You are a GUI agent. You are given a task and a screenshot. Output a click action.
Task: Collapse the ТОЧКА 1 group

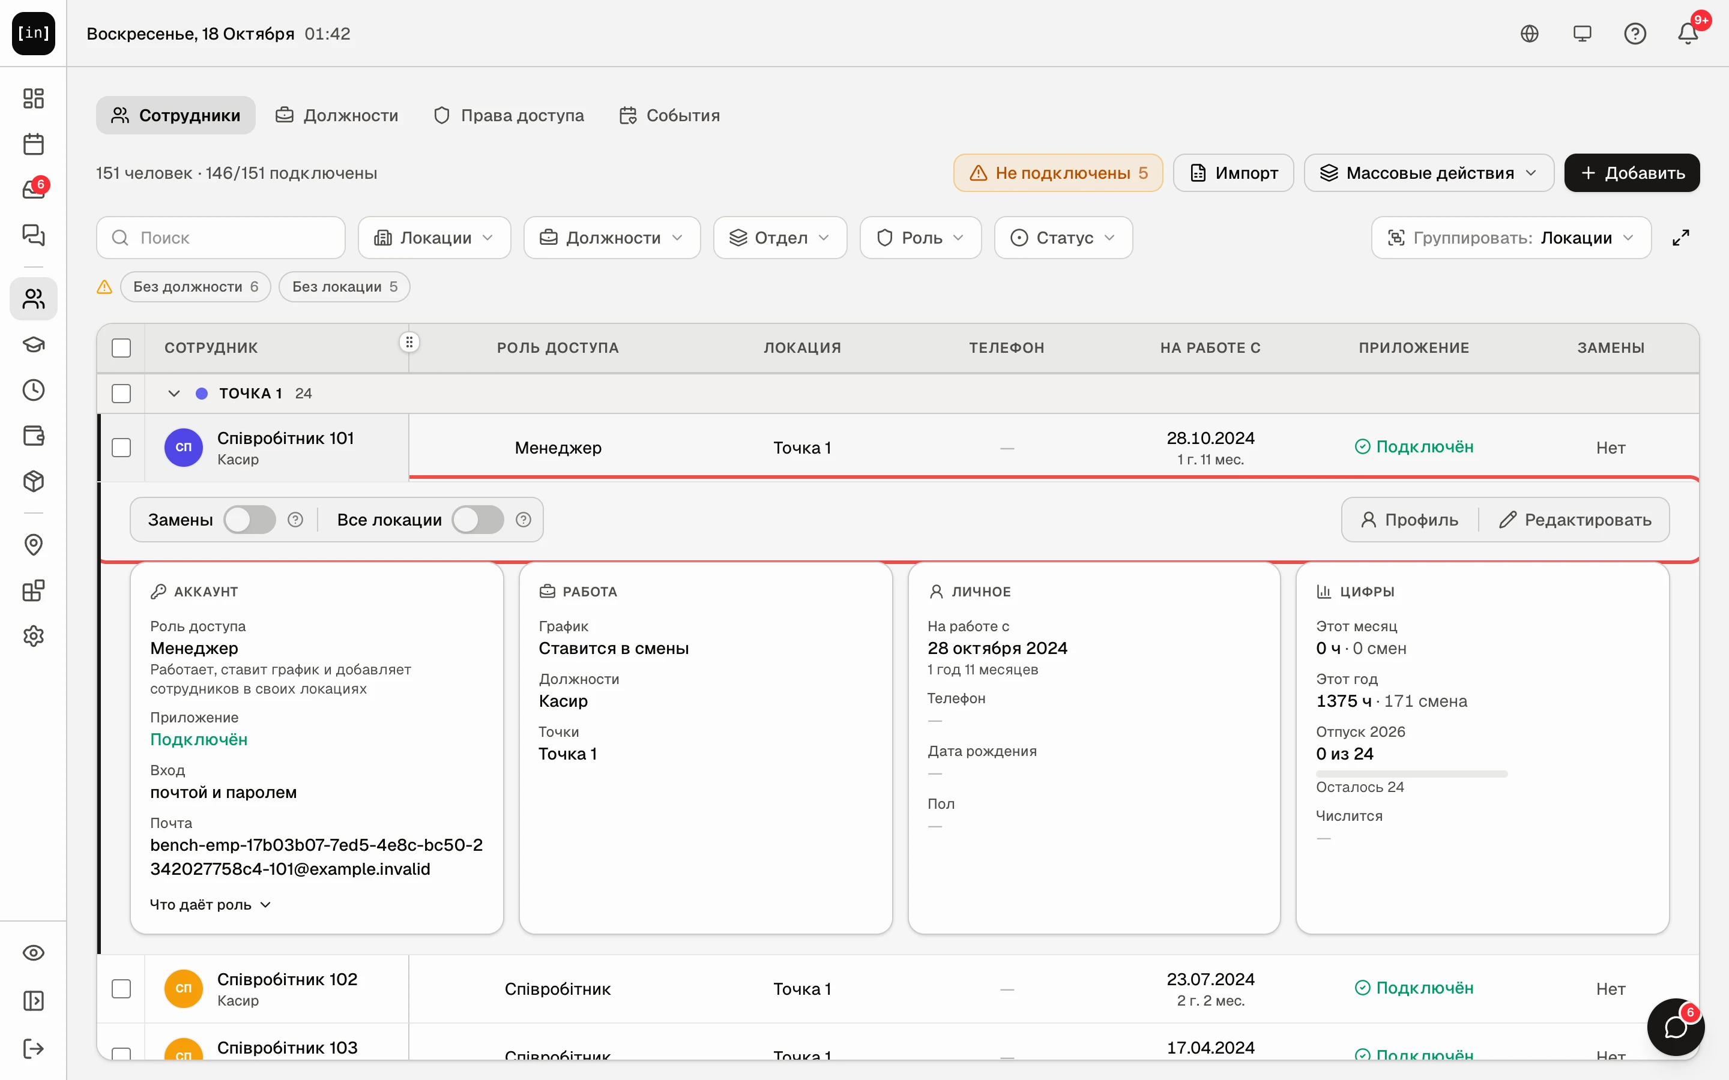point(174,394)
